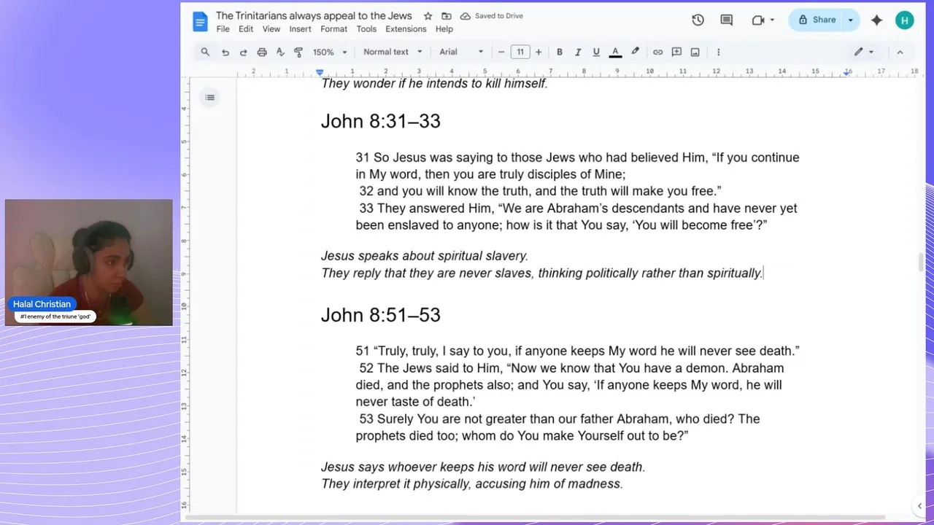
Task: Expand the meeting options arrow
Action: [772, 20]
